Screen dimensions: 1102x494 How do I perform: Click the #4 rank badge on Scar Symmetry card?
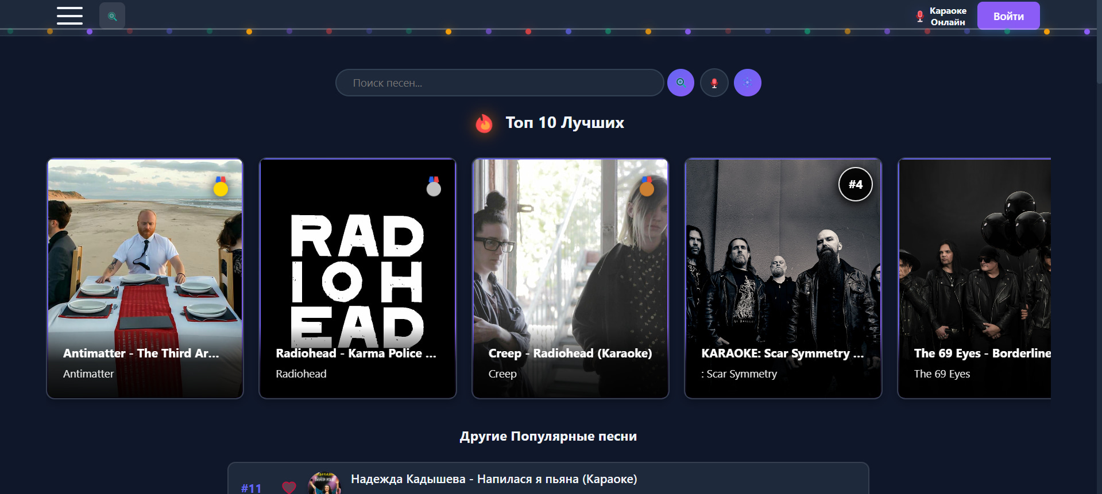[856, 184]
